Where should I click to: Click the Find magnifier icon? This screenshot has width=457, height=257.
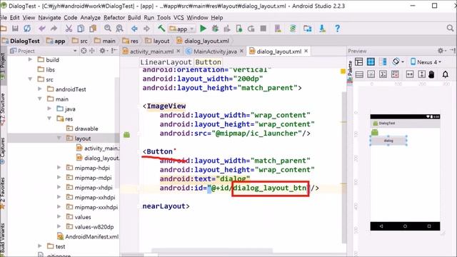108,29
